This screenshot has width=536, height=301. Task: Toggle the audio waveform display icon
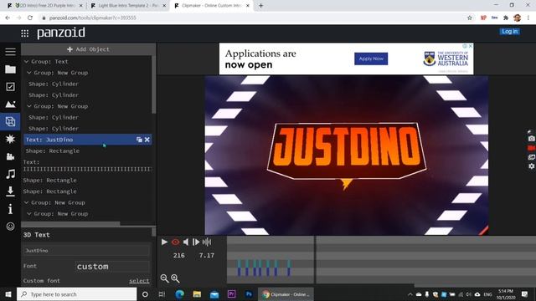click(207, 242)
